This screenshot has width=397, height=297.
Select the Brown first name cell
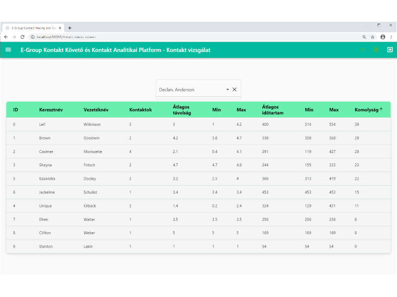tap(45, 138)
